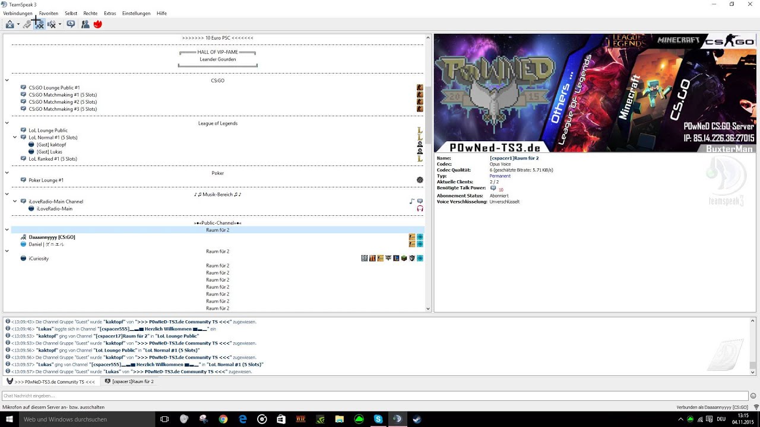Viewport: 760px width, 427px height.
Task: Click the speech bubble toolbar icon
Action: (x=71, y=24)
